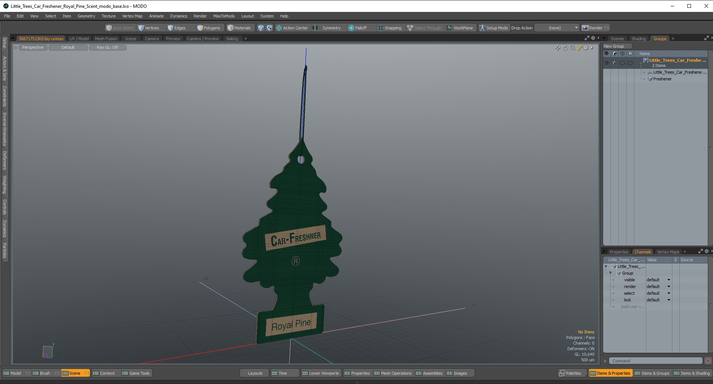Switch to Properties tab

(619, 252)
